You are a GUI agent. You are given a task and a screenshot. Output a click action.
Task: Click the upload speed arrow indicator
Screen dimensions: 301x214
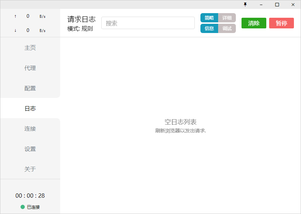point(15,16)
